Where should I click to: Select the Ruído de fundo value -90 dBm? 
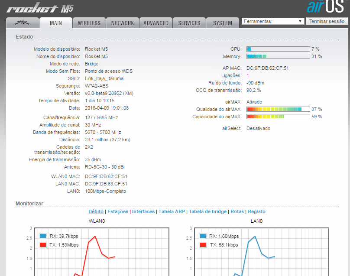(x=255, y=83)
